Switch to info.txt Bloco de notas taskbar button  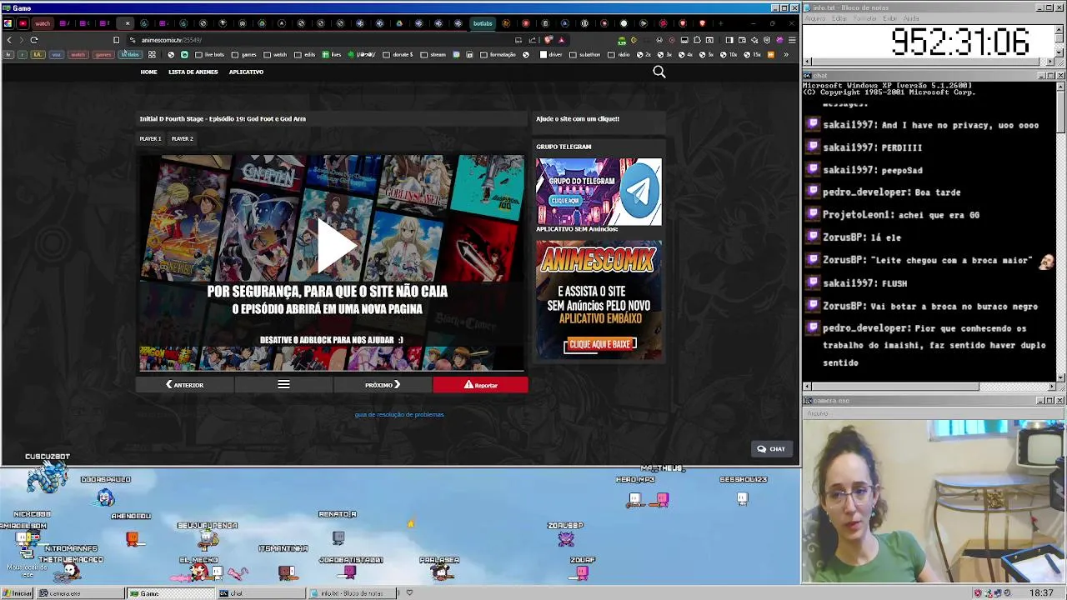[351, 593]
